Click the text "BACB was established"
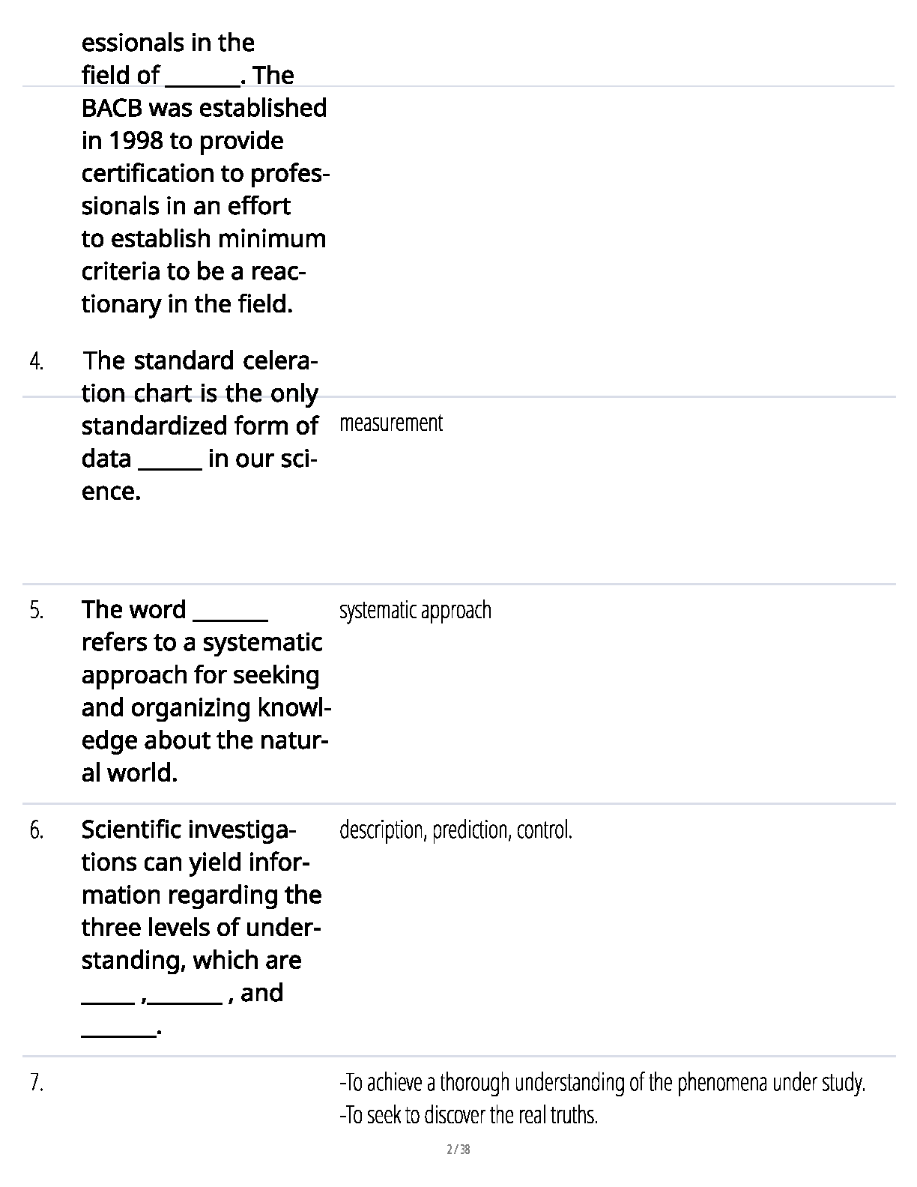Screen dimensions: 917x1187 [204, 109]
